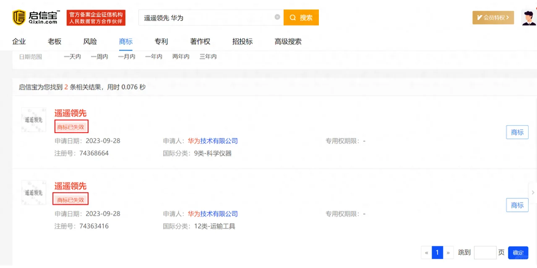The width and height of the screenshot is (537, 268).
Task: Filter date range to 一月内
Action: 127,57
